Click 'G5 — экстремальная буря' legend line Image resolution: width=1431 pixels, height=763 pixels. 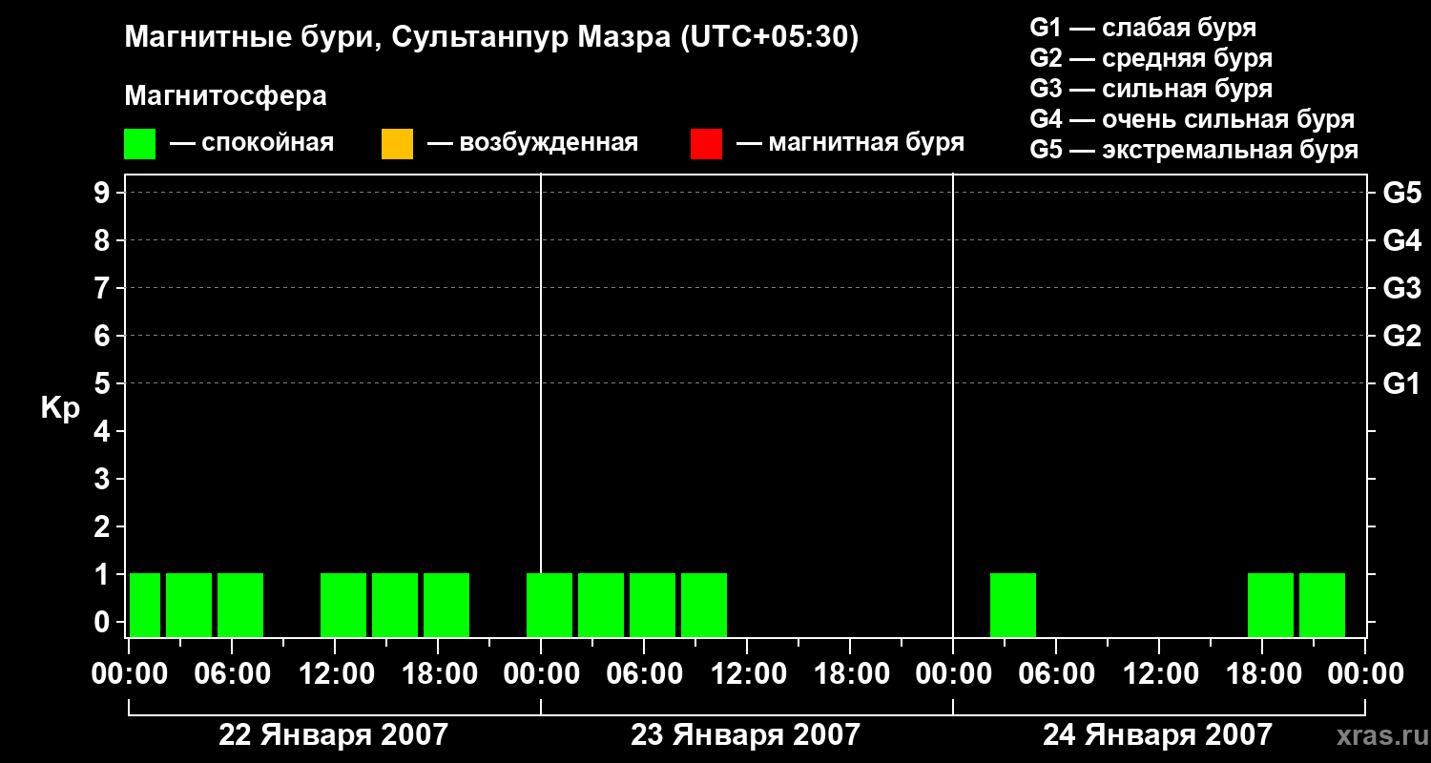(1193, 150)
